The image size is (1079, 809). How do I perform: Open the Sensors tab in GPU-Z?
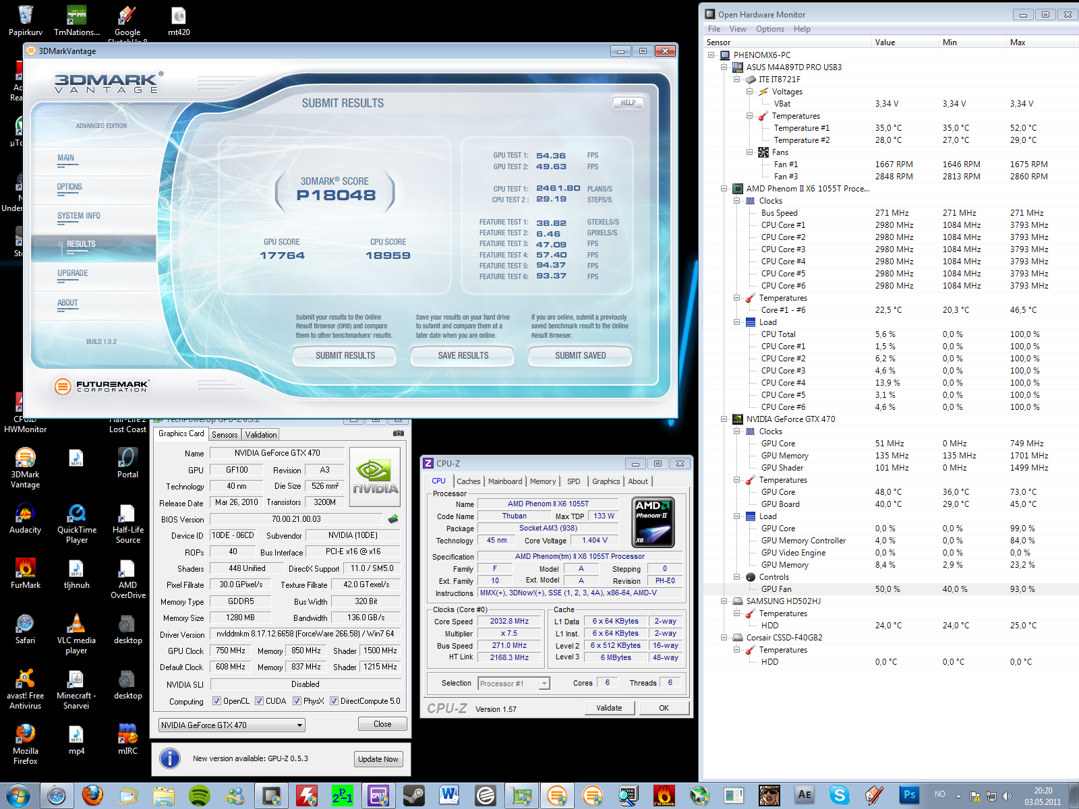(225, 435)
